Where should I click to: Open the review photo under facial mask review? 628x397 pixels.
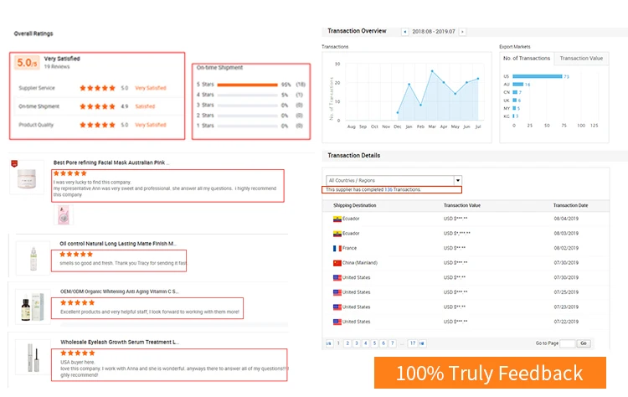64,214
